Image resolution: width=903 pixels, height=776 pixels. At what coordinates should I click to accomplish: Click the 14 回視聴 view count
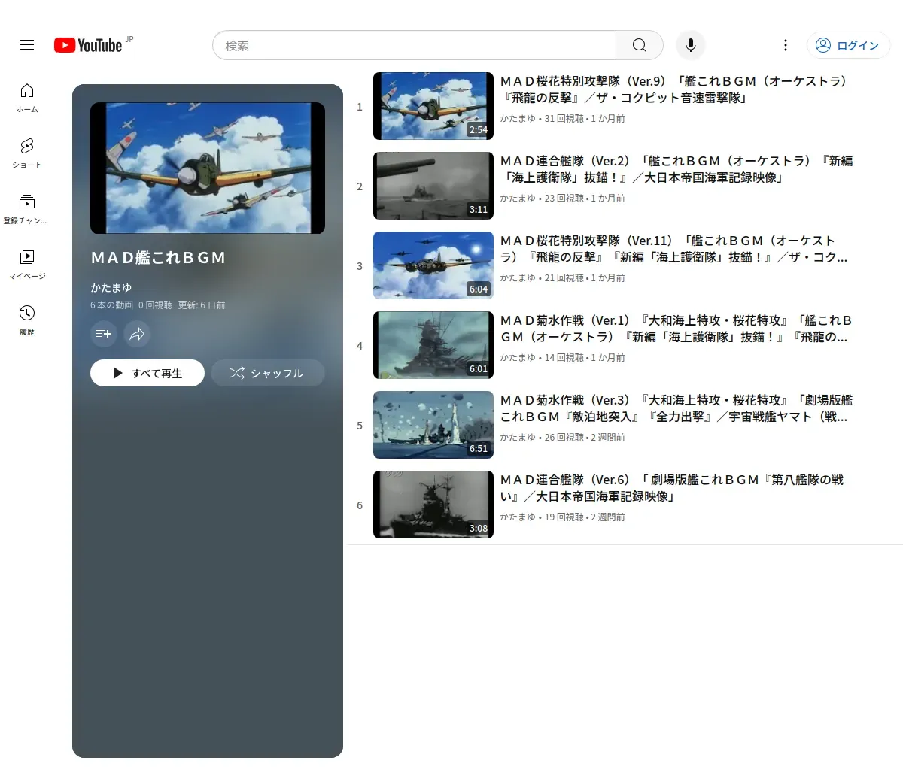click(564, 358)
